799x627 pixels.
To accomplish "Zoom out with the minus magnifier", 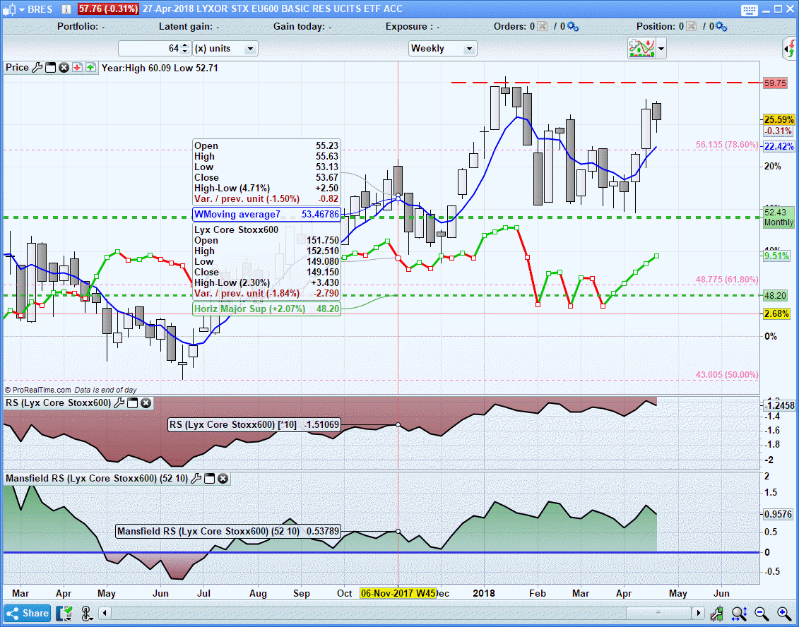I will [x=762, y=614].
